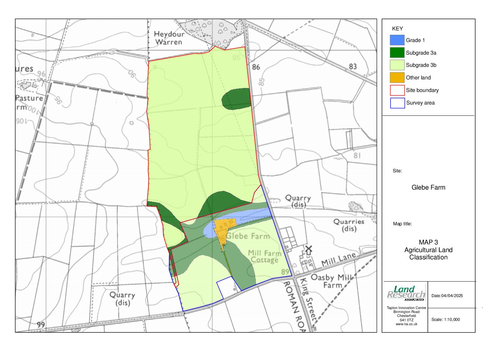The width and height of the screenshot is (495, 350).
Task: Click the grid number 86 on the map
Action: point(256,66)
